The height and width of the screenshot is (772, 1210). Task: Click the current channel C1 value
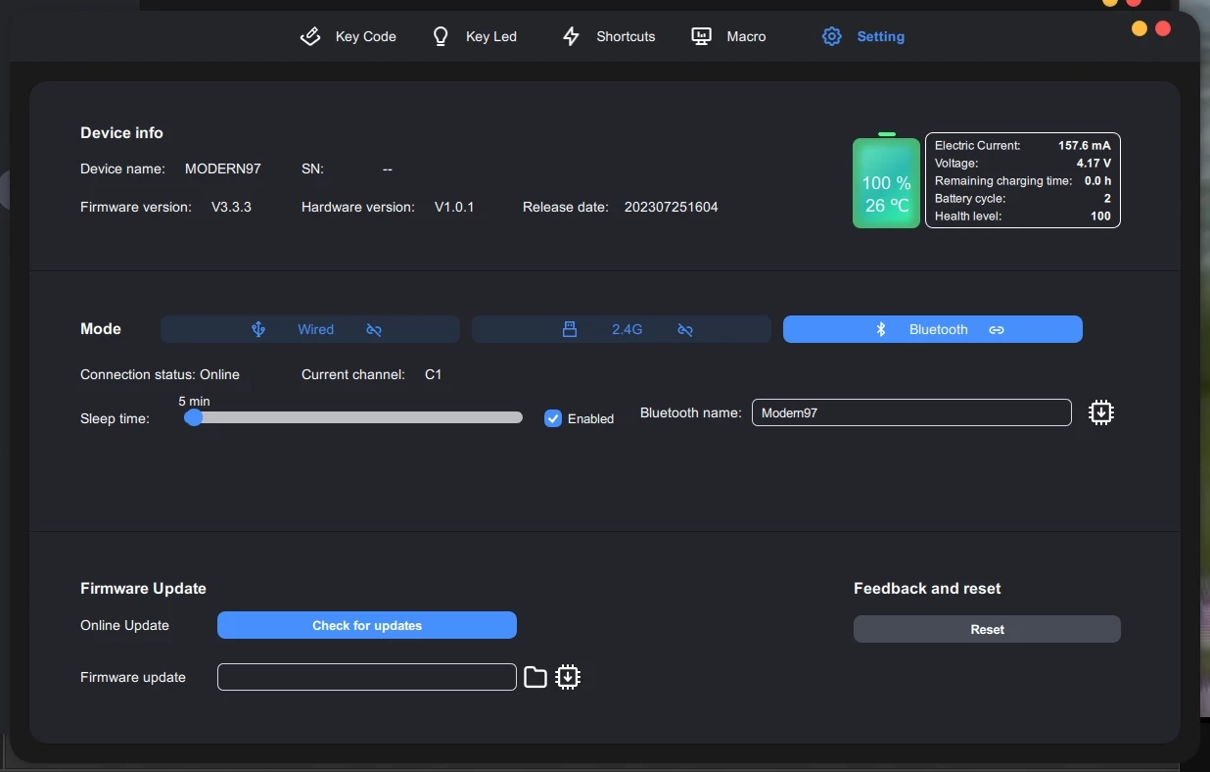433,374
